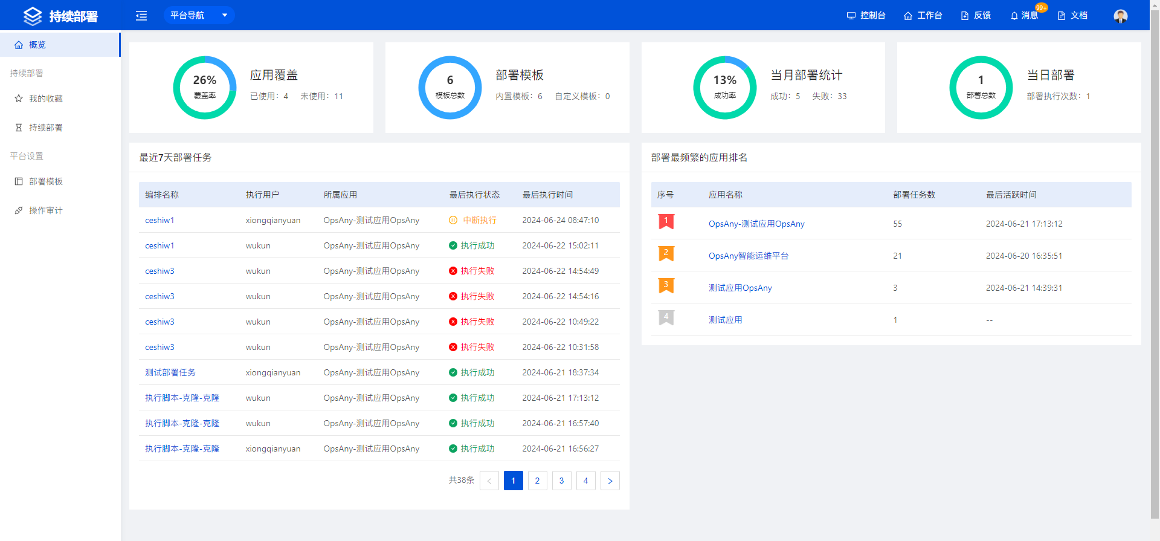Image resolution: width=1160 pixels, height=541 pixels.
Task: Click the deployment count 55
Action: point(898,224)
